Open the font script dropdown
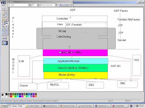The image size is (145, 108). [x=56, y=5]
